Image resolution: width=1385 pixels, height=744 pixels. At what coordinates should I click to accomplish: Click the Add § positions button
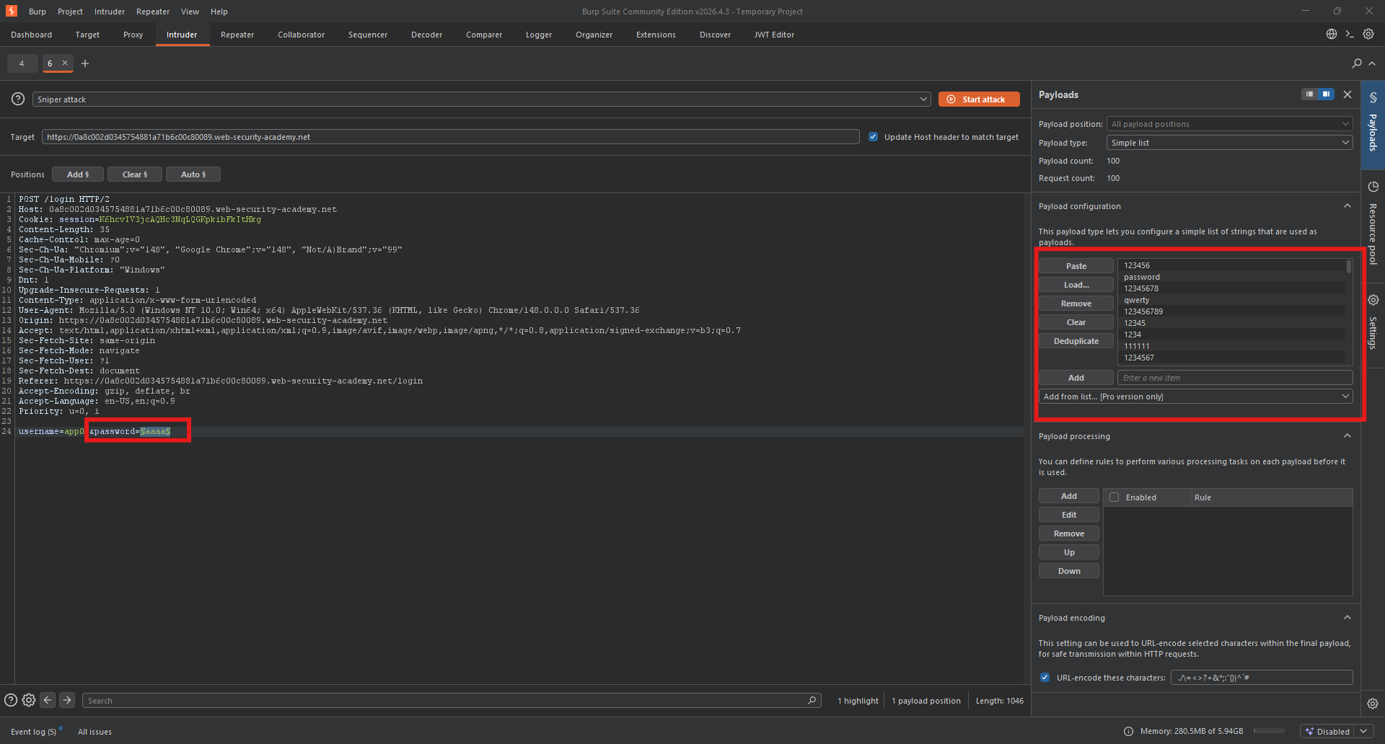[x=78, y=174]
